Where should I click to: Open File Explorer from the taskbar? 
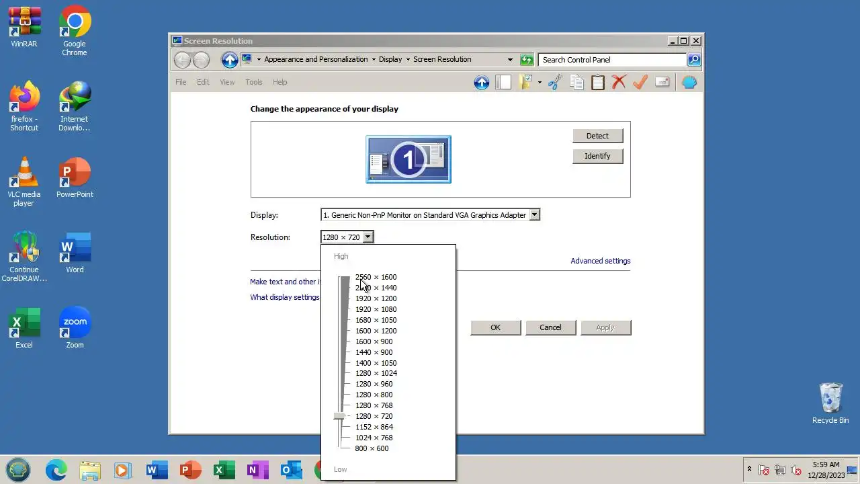89,470
